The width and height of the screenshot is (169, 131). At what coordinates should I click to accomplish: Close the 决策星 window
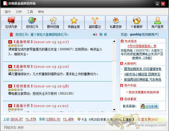(163, 4)
